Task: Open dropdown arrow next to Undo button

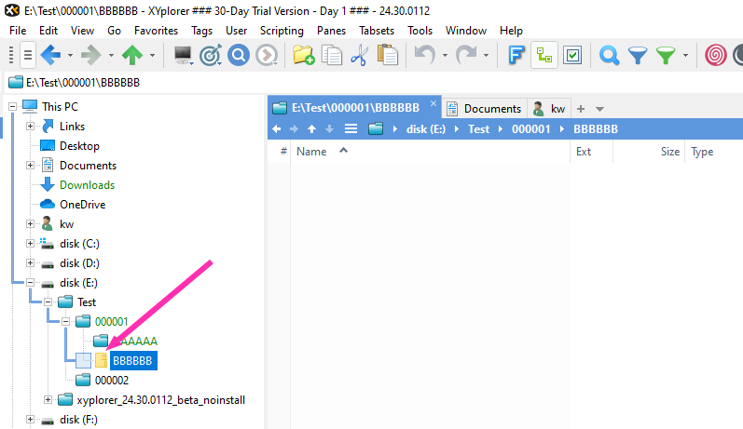Action: click(x=445, y=55)
